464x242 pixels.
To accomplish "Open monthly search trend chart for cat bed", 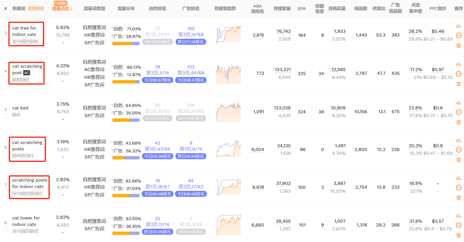I will point(228,112).
